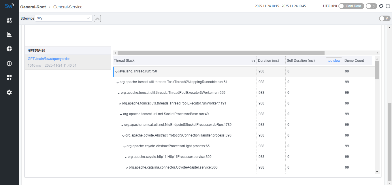Open the dashboard icon in the sidebar
Screen dimensions: 392x185
tap(9, 20)
